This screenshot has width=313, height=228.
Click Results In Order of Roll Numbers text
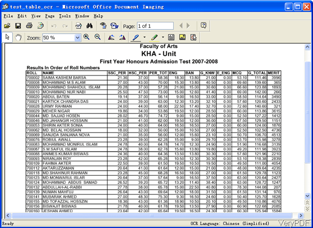click(x=63, y=68)
